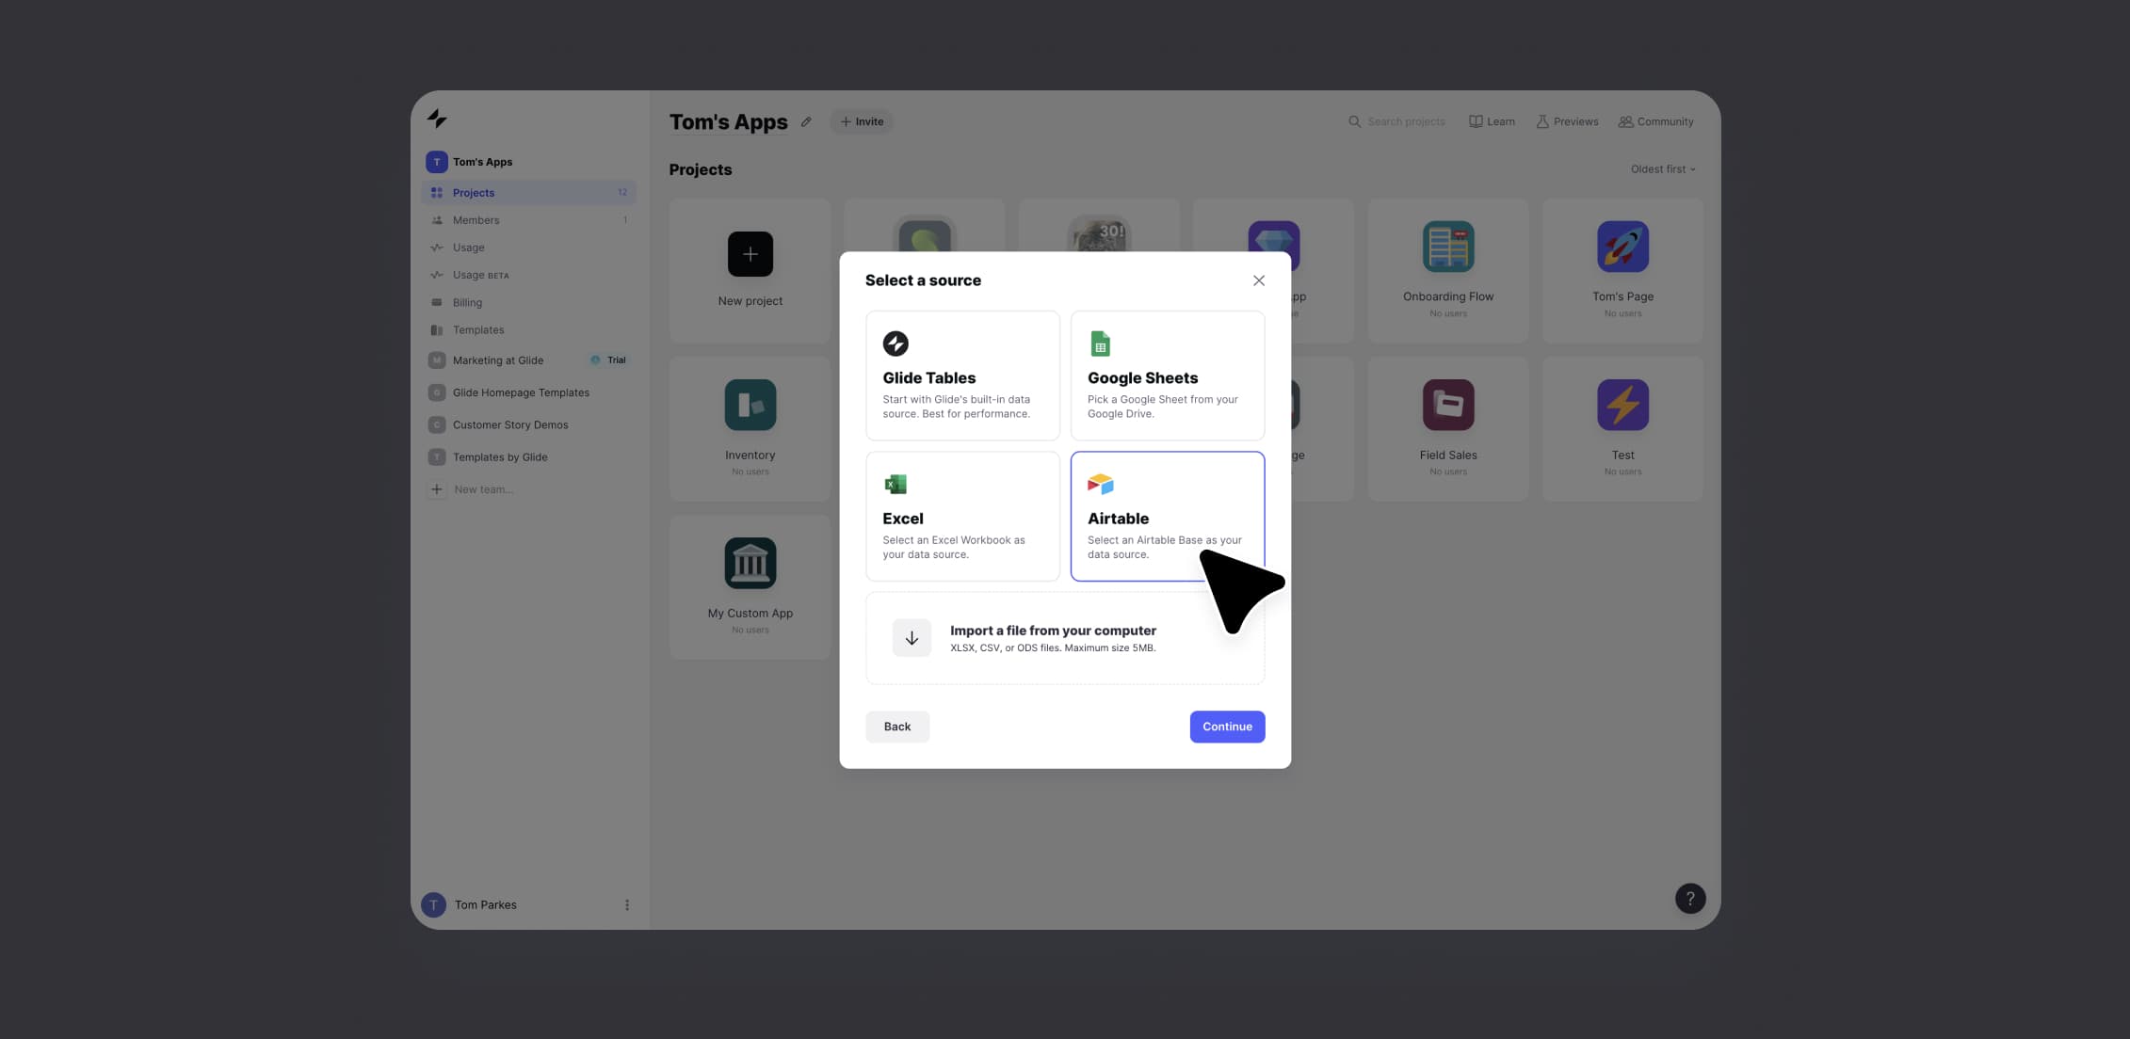This screenshot has width=2130, height=1039.
Task: Open options menu next to Tom Parkes
Action: [x=627, y=903]
